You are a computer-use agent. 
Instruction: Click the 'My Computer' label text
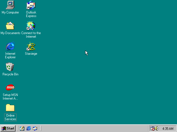10,12
